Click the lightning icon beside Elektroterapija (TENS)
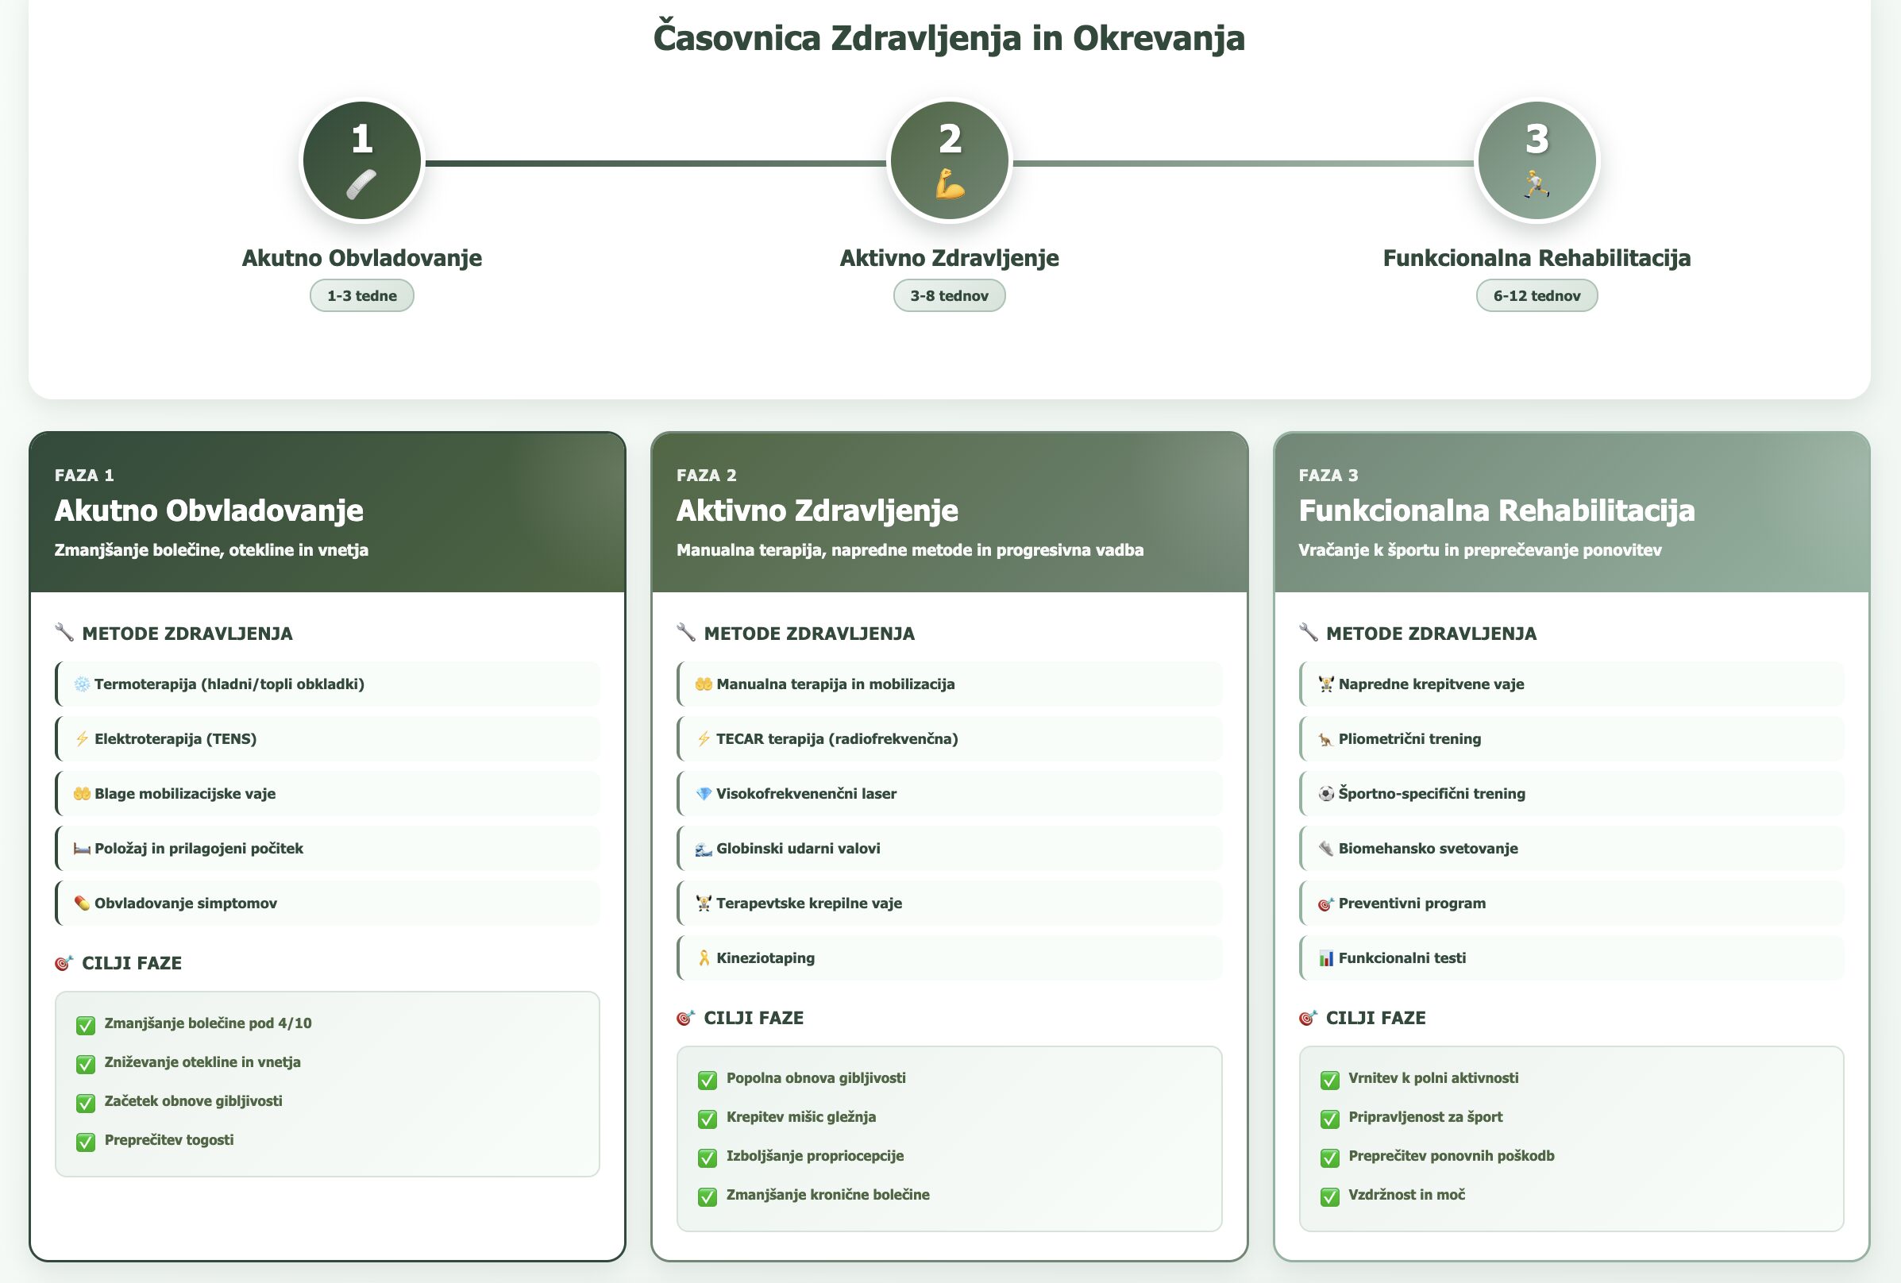This screenshot has width=1901, height=1283. point(82,739)
